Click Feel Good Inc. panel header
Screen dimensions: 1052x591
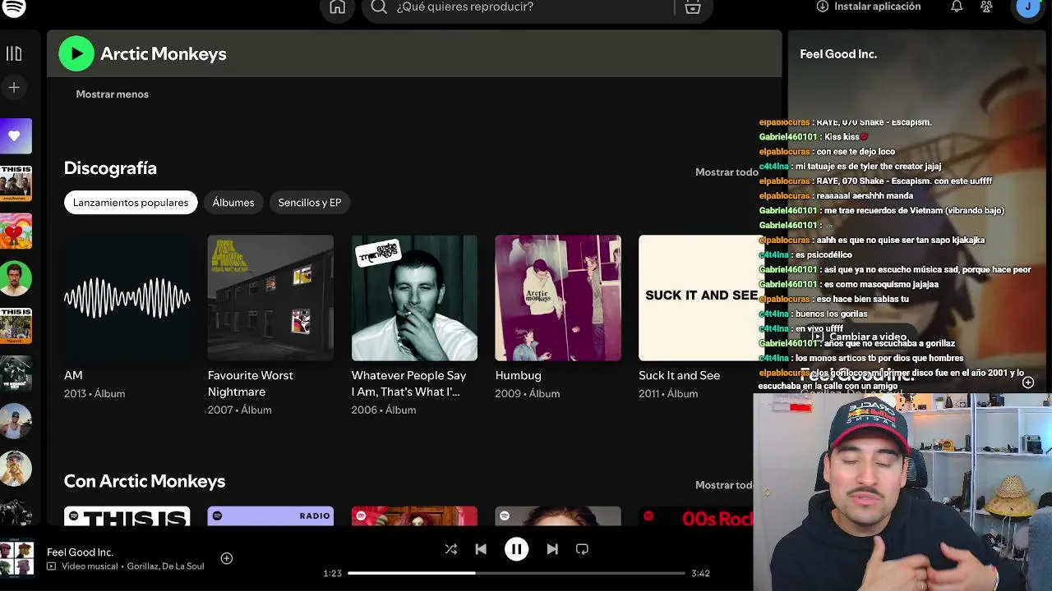click(x=838, y=54)
